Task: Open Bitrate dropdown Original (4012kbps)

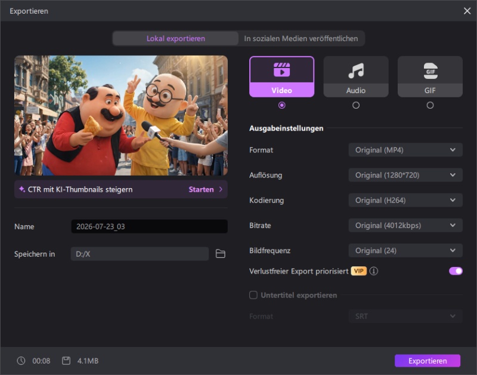Action: click(405, 226)
